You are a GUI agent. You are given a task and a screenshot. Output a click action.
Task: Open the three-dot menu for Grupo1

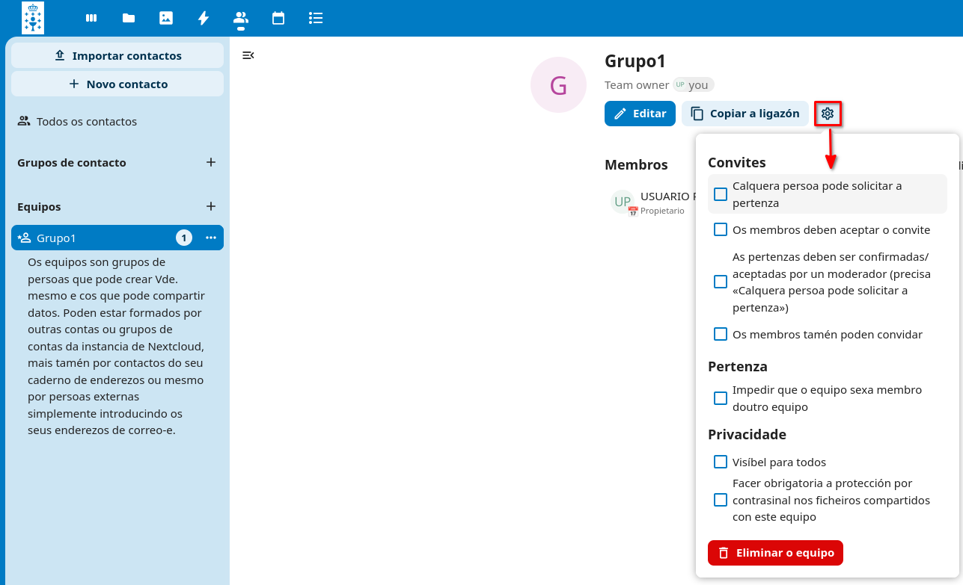(x=211, y=238)
